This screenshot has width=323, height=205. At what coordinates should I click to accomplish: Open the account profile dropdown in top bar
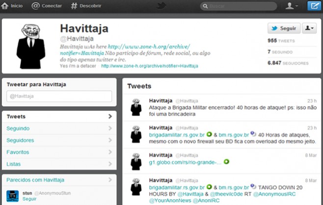point(292,6)
